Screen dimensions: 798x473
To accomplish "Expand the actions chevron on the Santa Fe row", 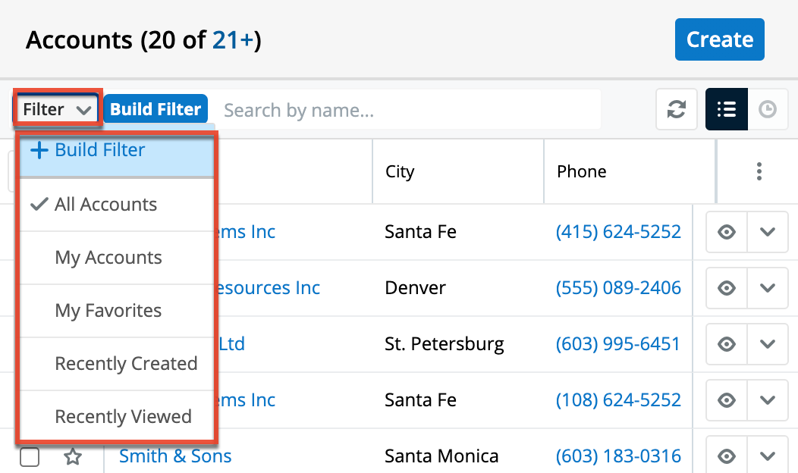I will pyautogui.click(x=768, y=232).
